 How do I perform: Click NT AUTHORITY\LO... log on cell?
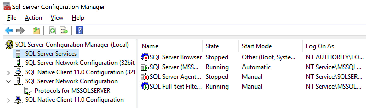[335, 57]
